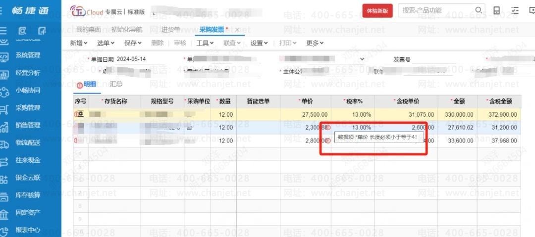The height and width of the screenshot is (237, 535).
Task: Open the 往来现金 sidebar module
Action: coord(27,160)
